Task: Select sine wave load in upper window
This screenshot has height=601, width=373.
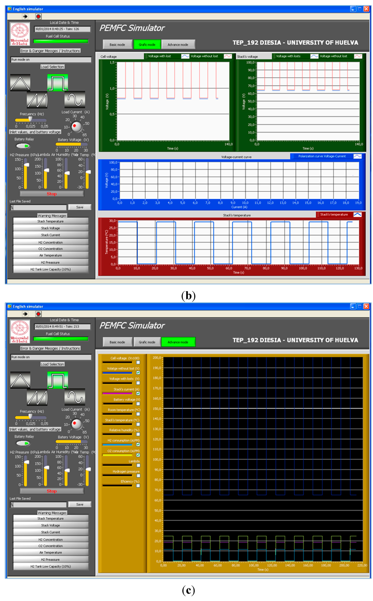Action: tap(75, 99)
